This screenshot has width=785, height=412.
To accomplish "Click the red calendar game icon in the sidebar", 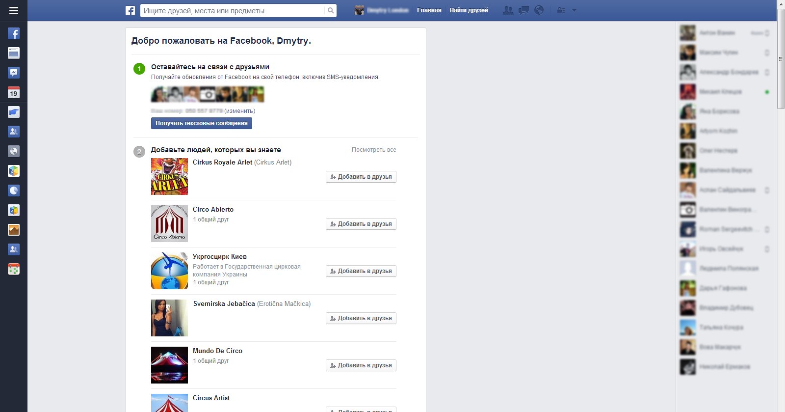I will [x=14, y=269].
